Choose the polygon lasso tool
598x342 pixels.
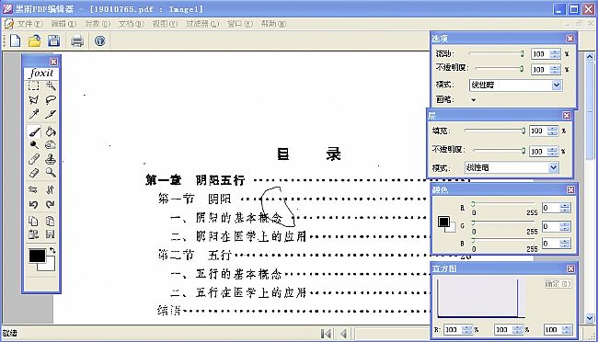[33, 100]
